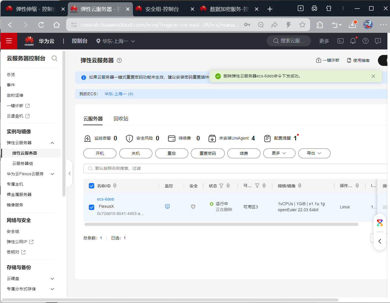Collapse the left sidebar with arrow handle
390x303 pixels.
tap(70, 174)
